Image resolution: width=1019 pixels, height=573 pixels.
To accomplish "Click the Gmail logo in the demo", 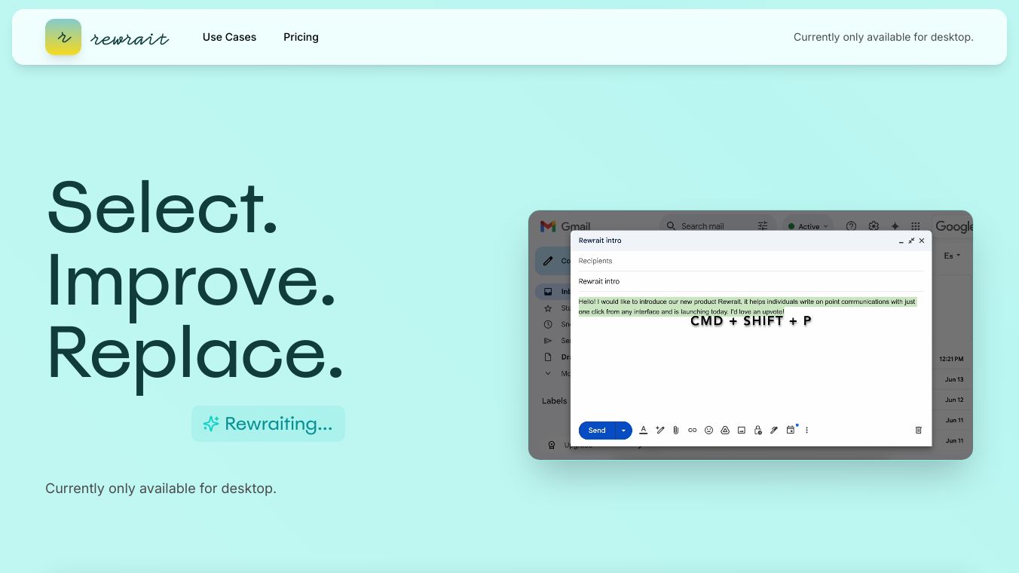I will tap(565, 226).
